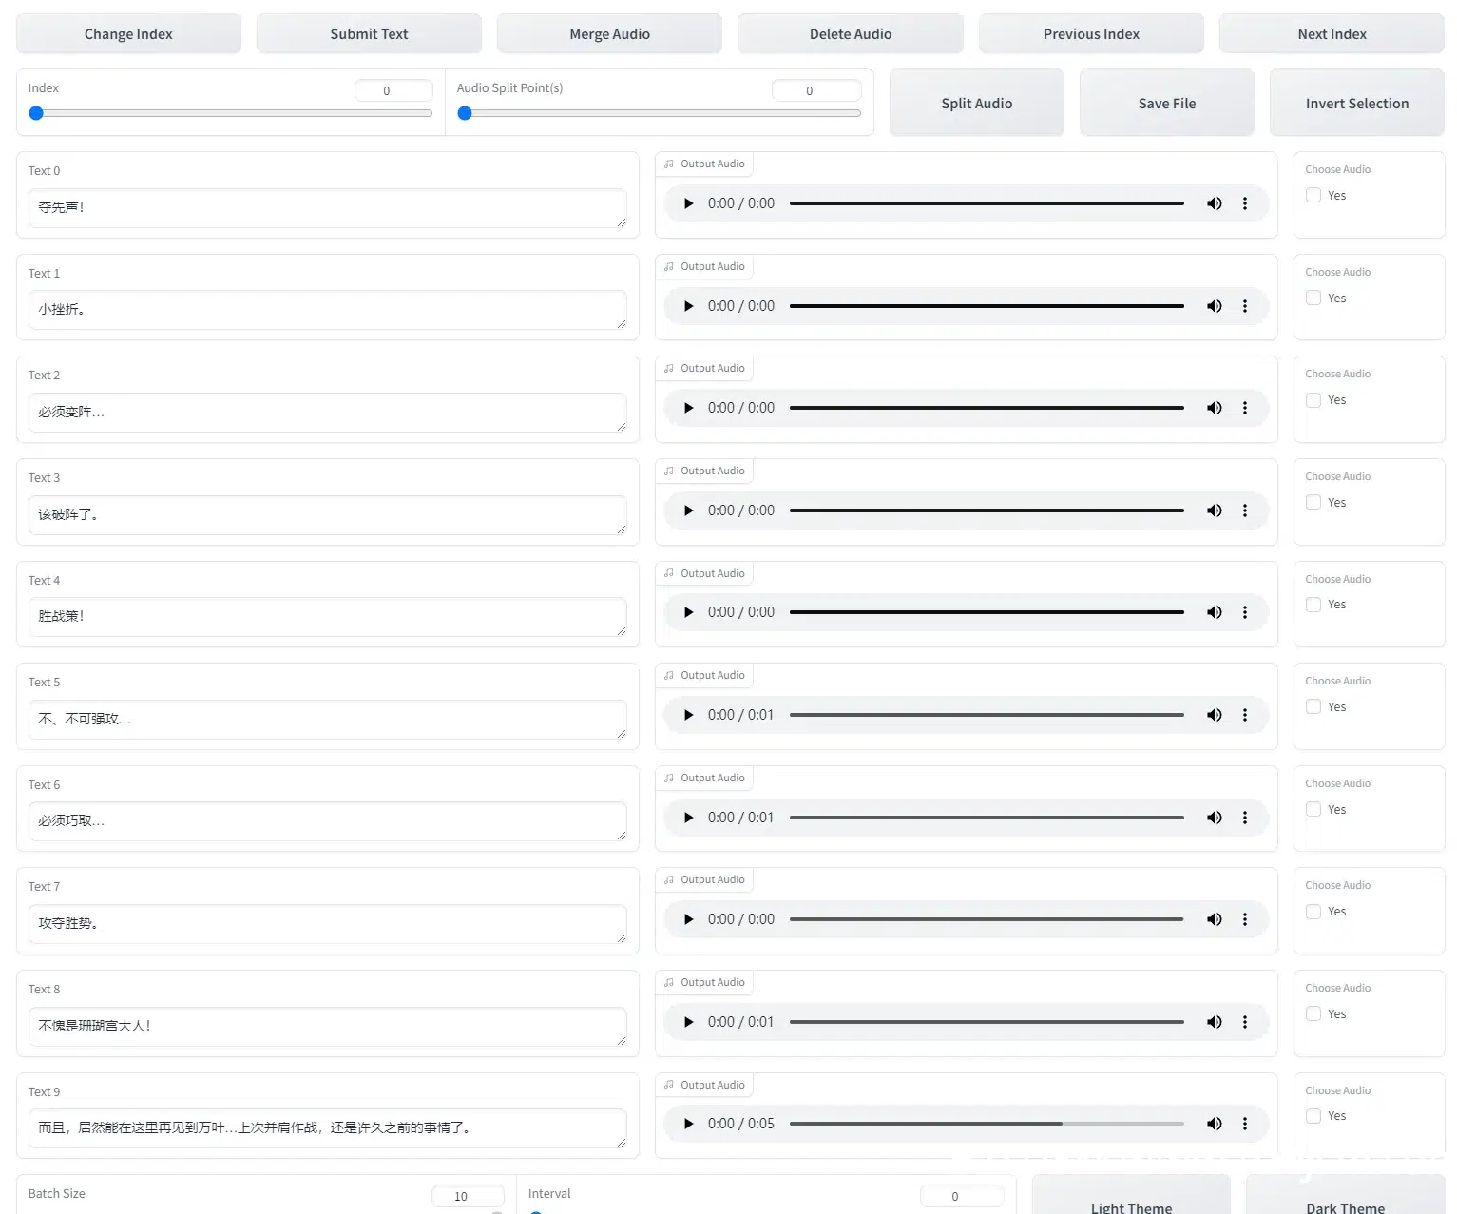Click the Interval number input
The width and height of the screenshot is (1457, 1214).
pyautogui.click(x=962, y=1196)
